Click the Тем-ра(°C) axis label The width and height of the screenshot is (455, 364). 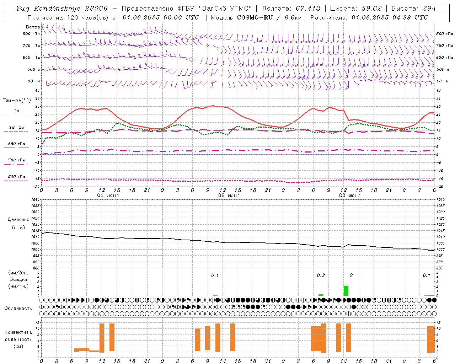[17, 101]
